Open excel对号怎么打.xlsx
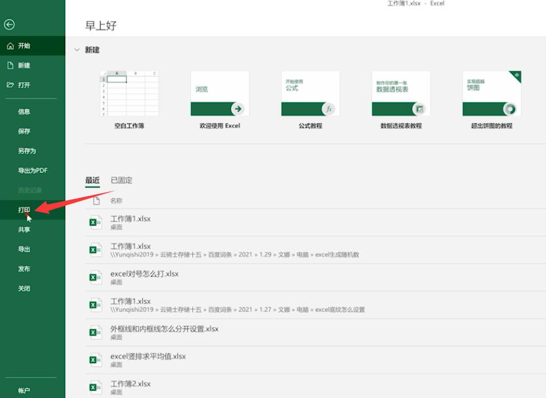546x398 pixels. [315, 278]
